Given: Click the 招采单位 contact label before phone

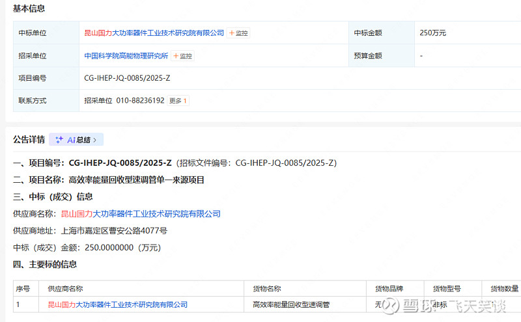Looking at the screenshot, I should pyautogui.click(x=98, y=101).
